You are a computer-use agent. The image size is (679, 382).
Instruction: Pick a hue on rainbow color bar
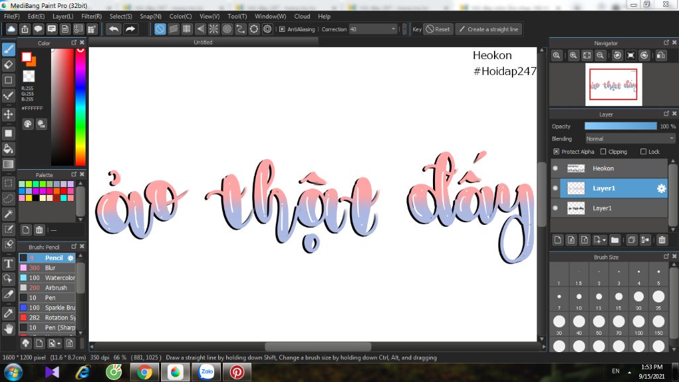click(80, 107)
